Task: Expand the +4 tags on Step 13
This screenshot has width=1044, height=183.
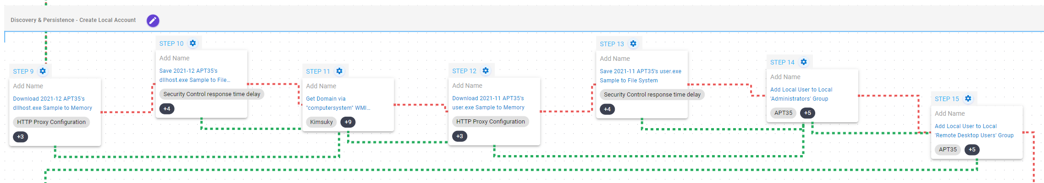Action: [607, 109]
